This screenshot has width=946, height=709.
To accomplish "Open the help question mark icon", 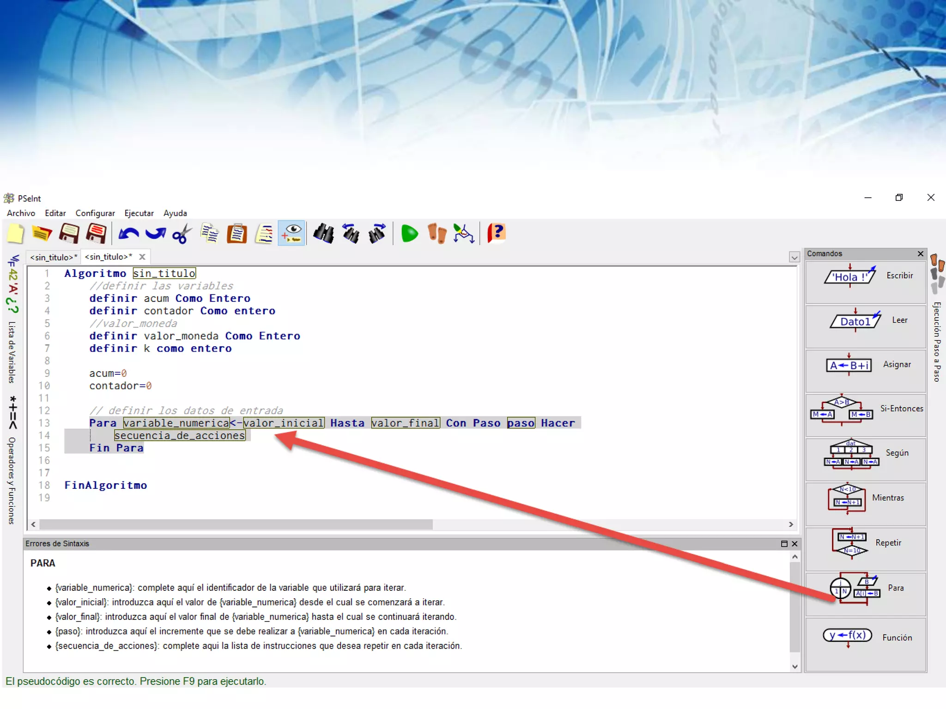I will point(497,234).
